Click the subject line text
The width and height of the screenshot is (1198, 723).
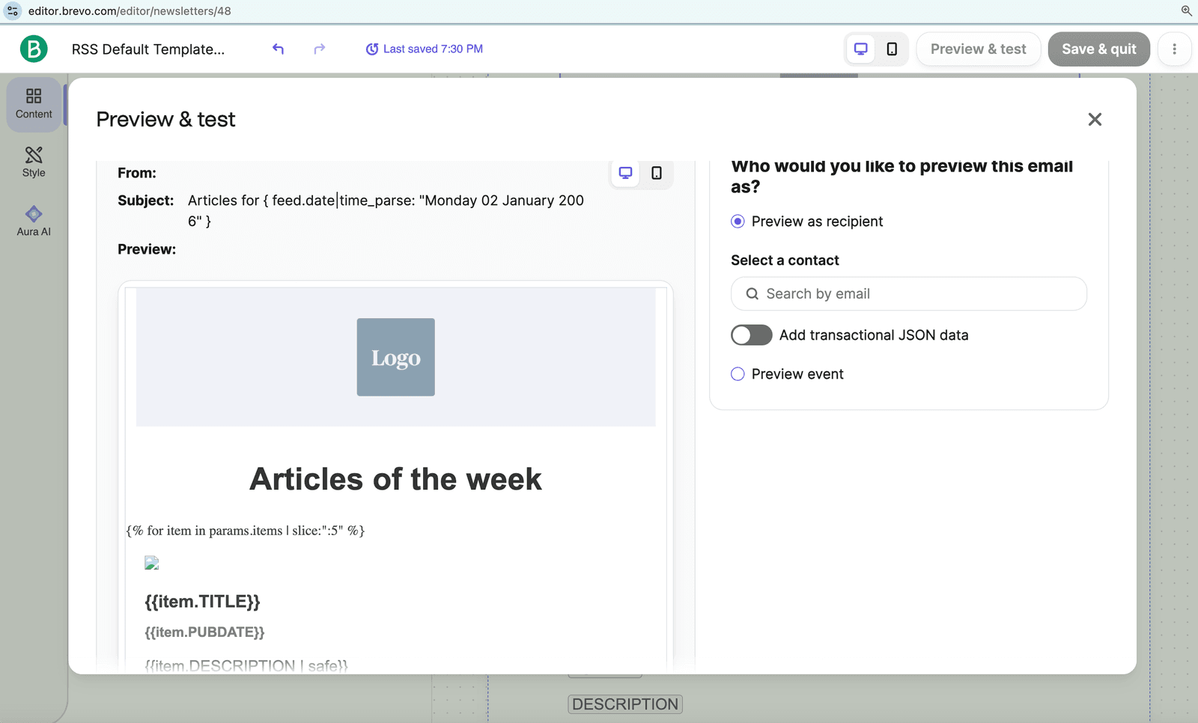pos(386,210)
